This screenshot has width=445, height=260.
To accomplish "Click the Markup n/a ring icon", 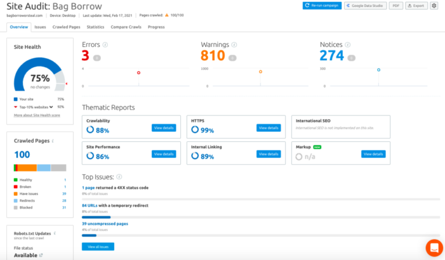I will pos(299,156).
